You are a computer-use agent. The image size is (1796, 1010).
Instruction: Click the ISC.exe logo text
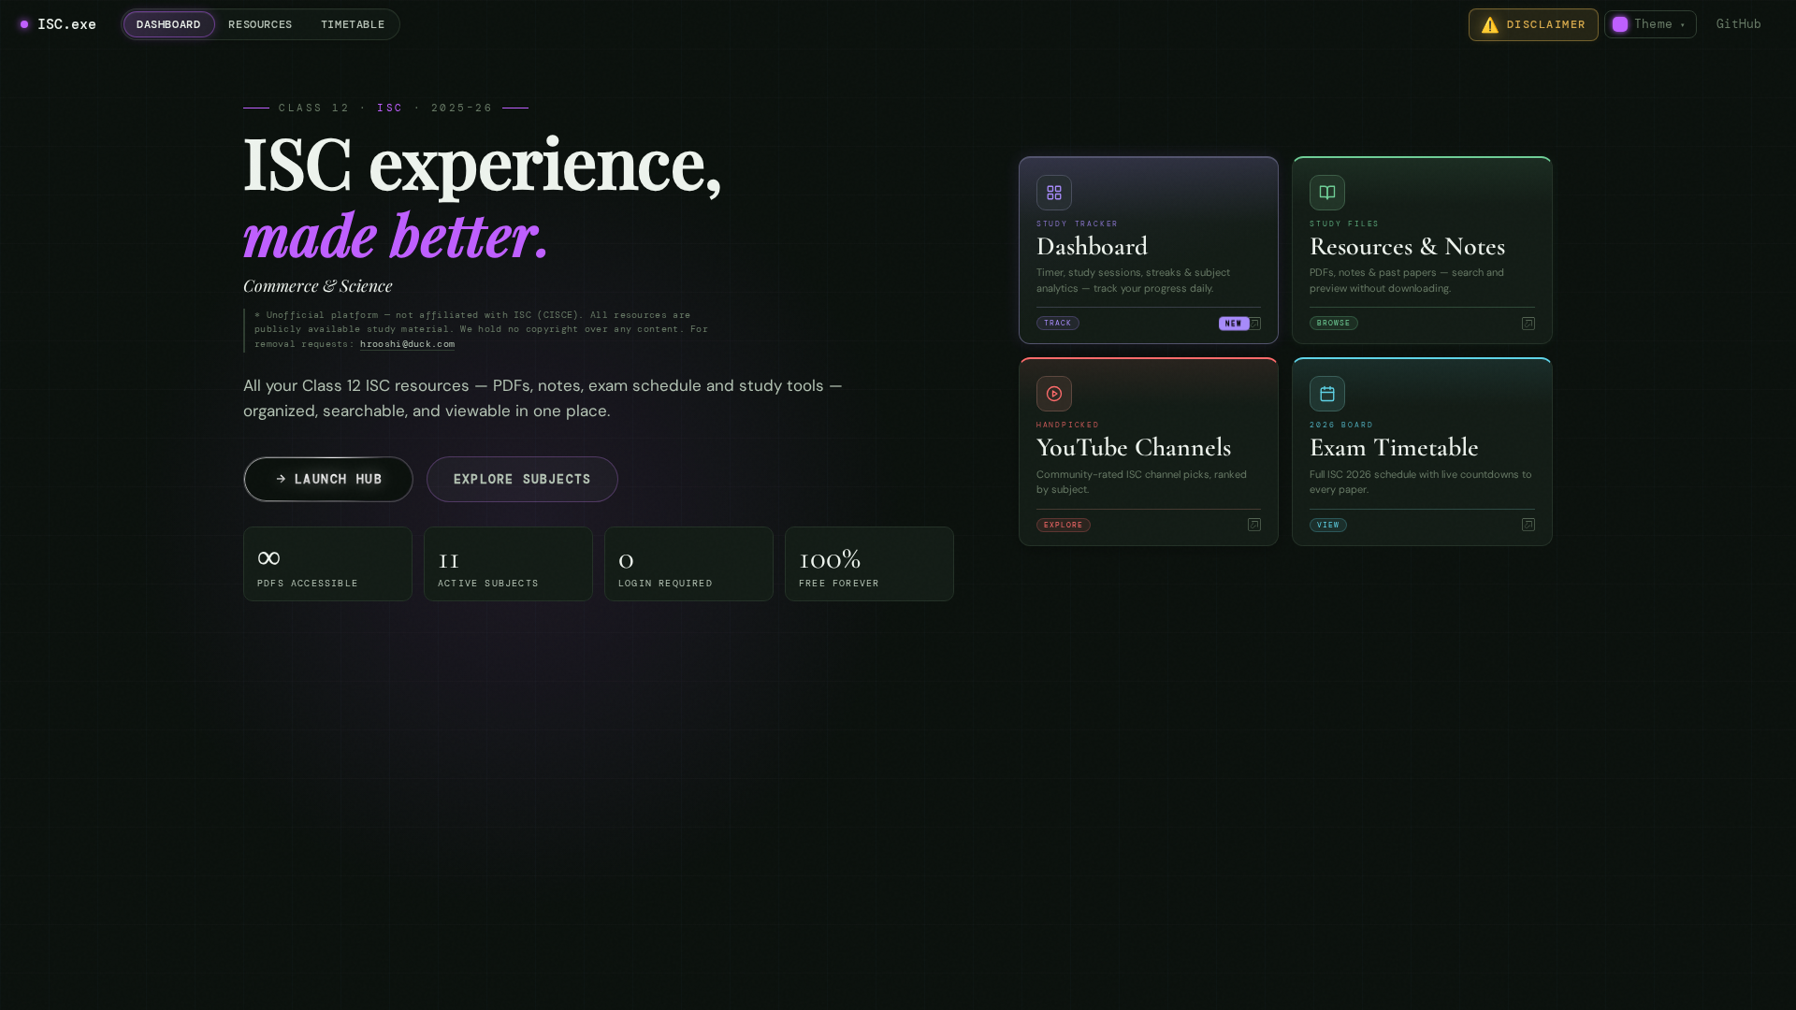[x=66, y=24]
